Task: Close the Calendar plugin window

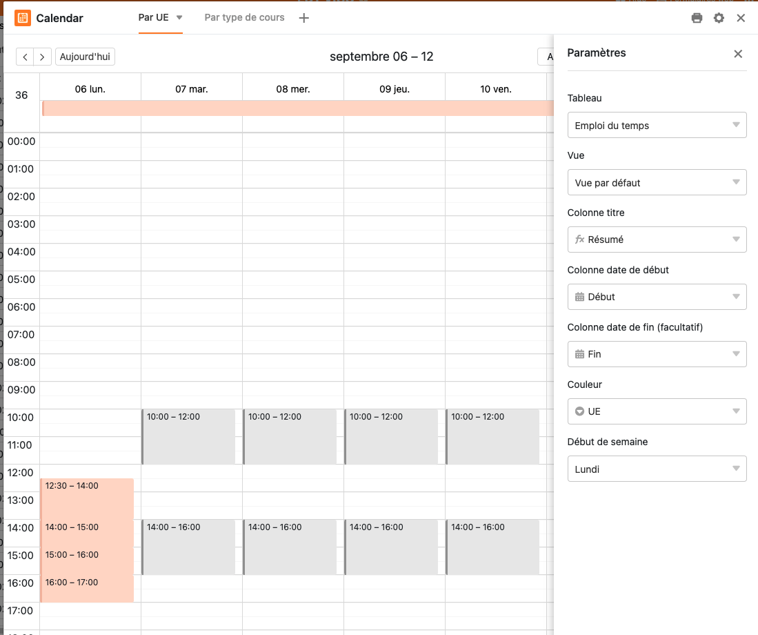Action: tap(741, 18)
